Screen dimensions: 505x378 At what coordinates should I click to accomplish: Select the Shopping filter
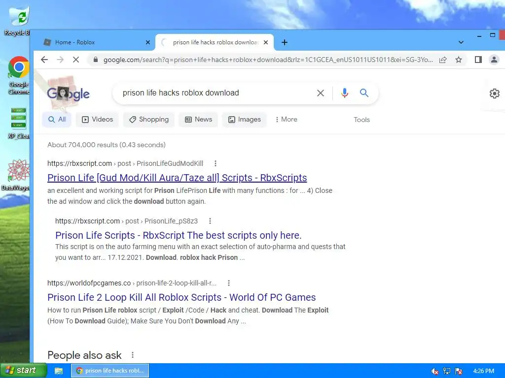click(x=149, y=120)
